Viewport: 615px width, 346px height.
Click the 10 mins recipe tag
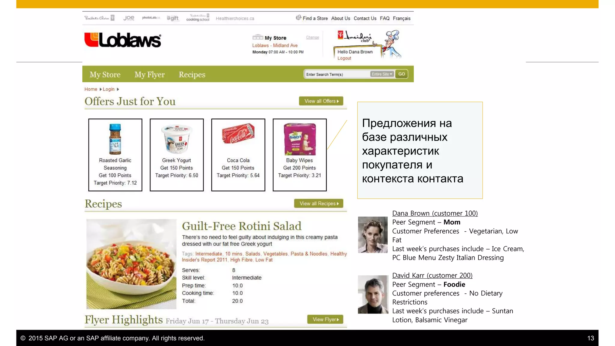pyautogui.click(x=234, y=254)
